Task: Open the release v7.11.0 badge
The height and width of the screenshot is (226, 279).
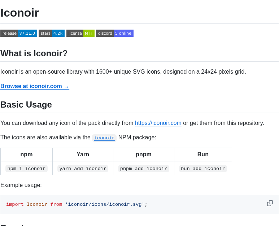Action: [19, 33]
